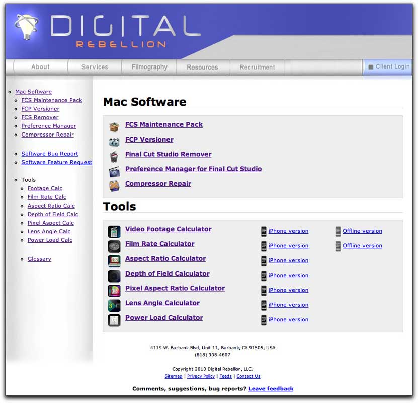Click the Power Load Calculator outlet icon
The height and width of the screenshot is (403, 418).
pyautogui.click(x=114, y=320)
